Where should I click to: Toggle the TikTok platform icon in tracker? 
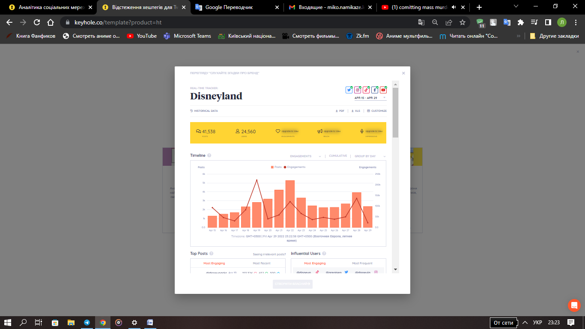[x=366, y=90]
